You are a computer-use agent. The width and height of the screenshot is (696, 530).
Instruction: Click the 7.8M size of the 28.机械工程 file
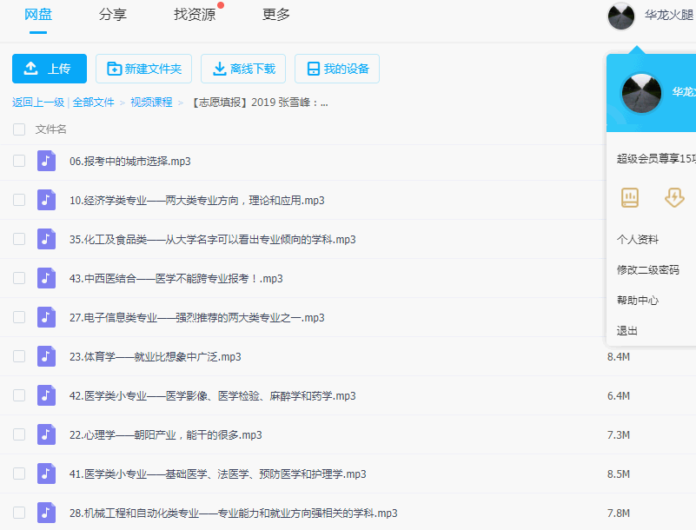[619, 513]
